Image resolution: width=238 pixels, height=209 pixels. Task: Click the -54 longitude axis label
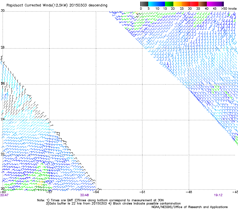coord(96,192)
